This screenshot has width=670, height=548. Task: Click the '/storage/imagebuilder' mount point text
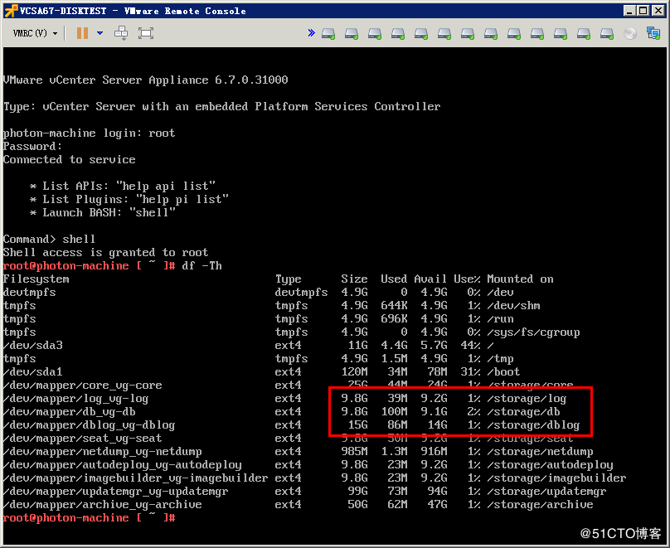tap(556, 478)
